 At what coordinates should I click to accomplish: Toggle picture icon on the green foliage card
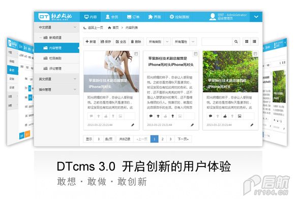click(x=240, y=116)
